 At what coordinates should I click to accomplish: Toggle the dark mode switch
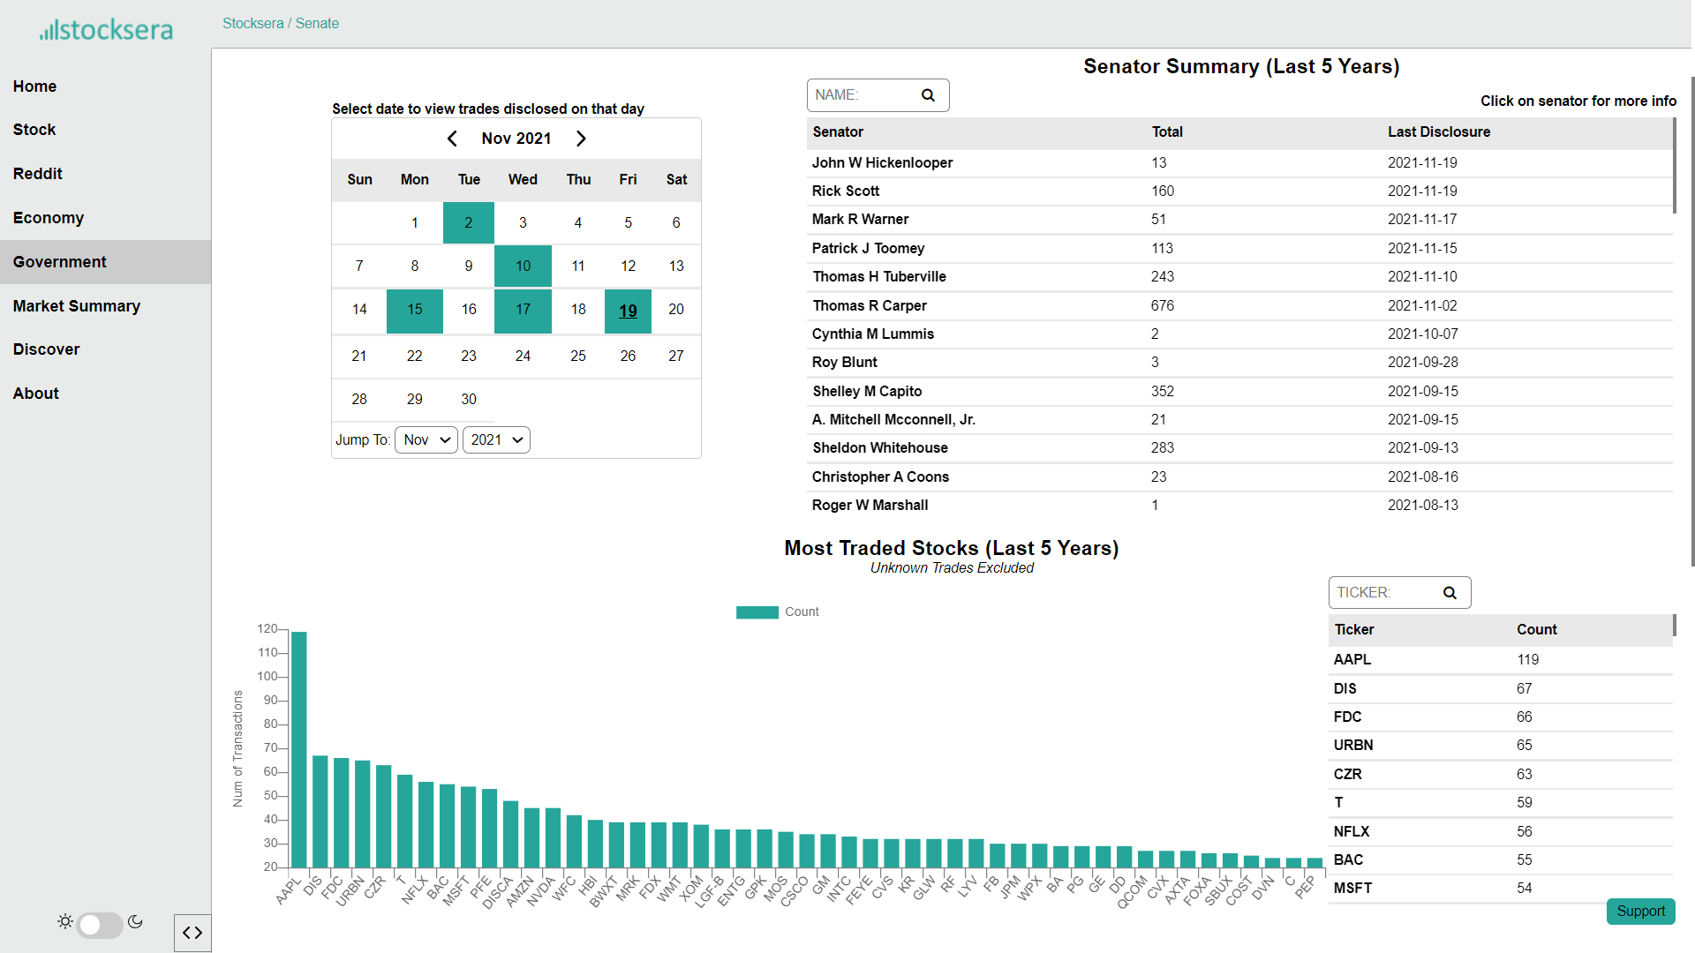coord(100,925)
